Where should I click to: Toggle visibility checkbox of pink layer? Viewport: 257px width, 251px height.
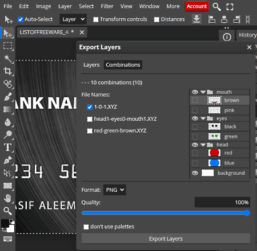pos(195,110)
